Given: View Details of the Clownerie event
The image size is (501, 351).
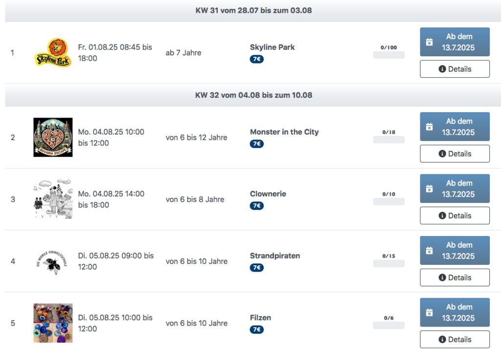Looking at the screenshot, I should (x=455, y=215).
